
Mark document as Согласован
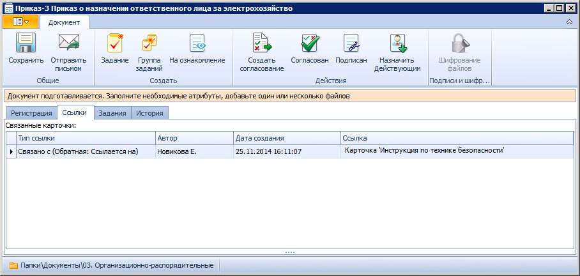(309, 43)
